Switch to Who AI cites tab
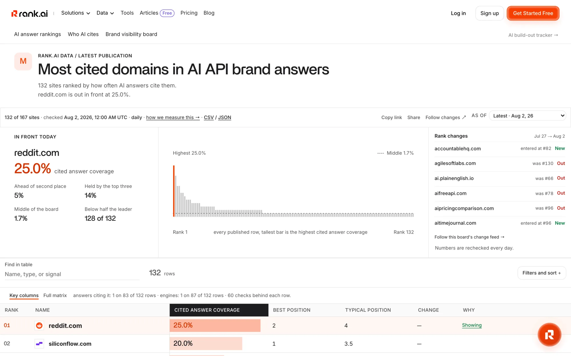The height and width of the screenshot is (356, 571). [83, 34]
